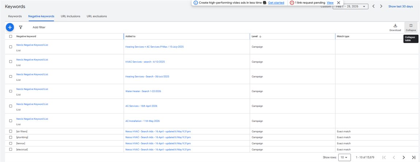Check the [plumbing] keyword row

click(x=11, y=137)
